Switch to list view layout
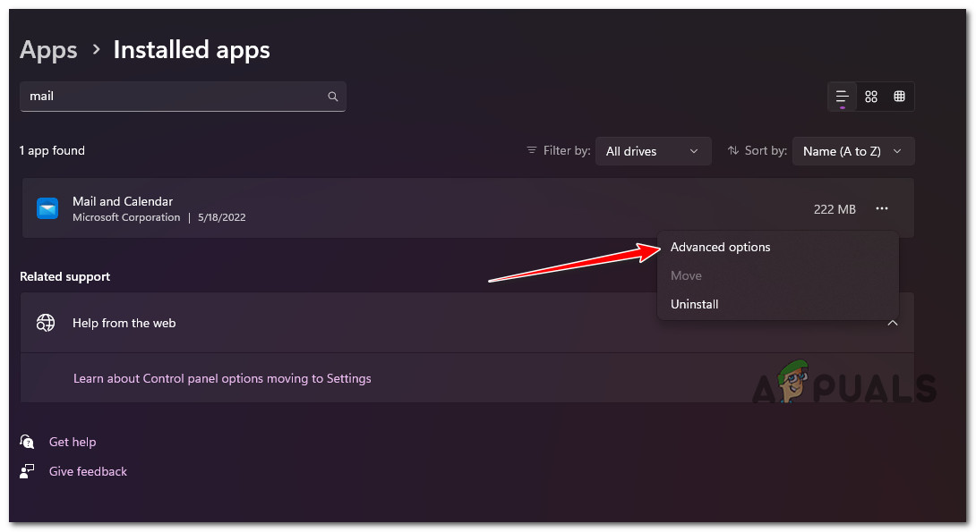This screenshot has height=532, width=976. (x=843, y=97)
